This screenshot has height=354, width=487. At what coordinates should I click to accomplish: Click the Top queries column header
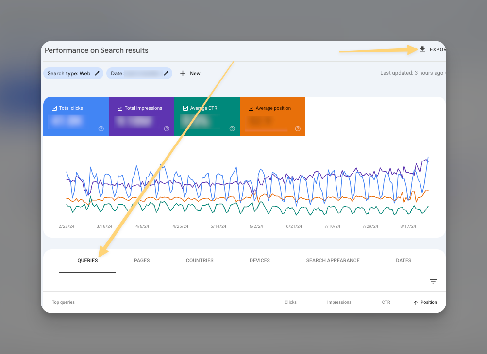click(63, 302)
